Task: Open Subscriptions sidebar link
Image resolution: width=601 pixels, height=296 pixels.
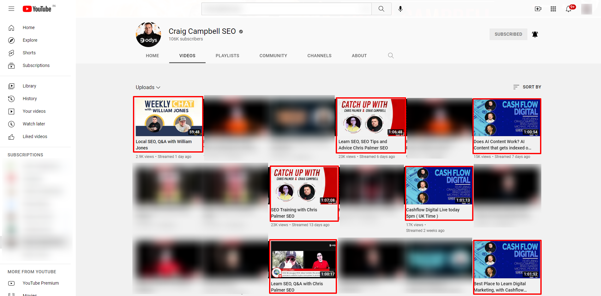Action: point(35,65)
